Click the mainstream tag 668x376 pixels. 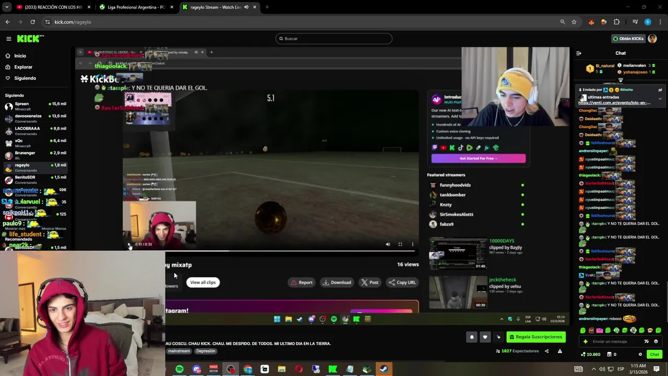tap(179, 351)
